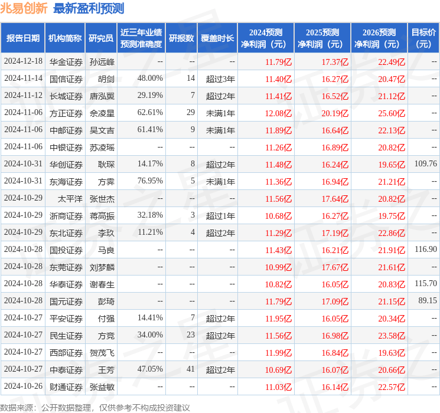Click accuracy value 61.41%
The height and width of the screenshot is (413, 440).
pos(150,129)
